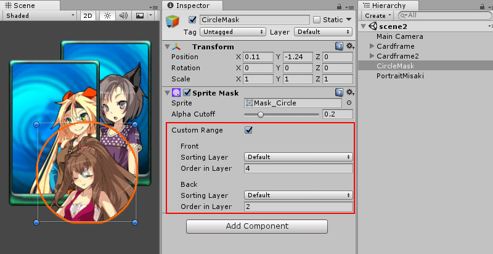Viewport: 493px width, 254px height.
Task: Toggle scene lighting sun icon
Action: tap(108, 15)
